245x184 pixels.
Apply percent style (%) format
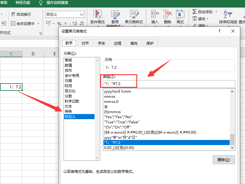pos(59,24)
